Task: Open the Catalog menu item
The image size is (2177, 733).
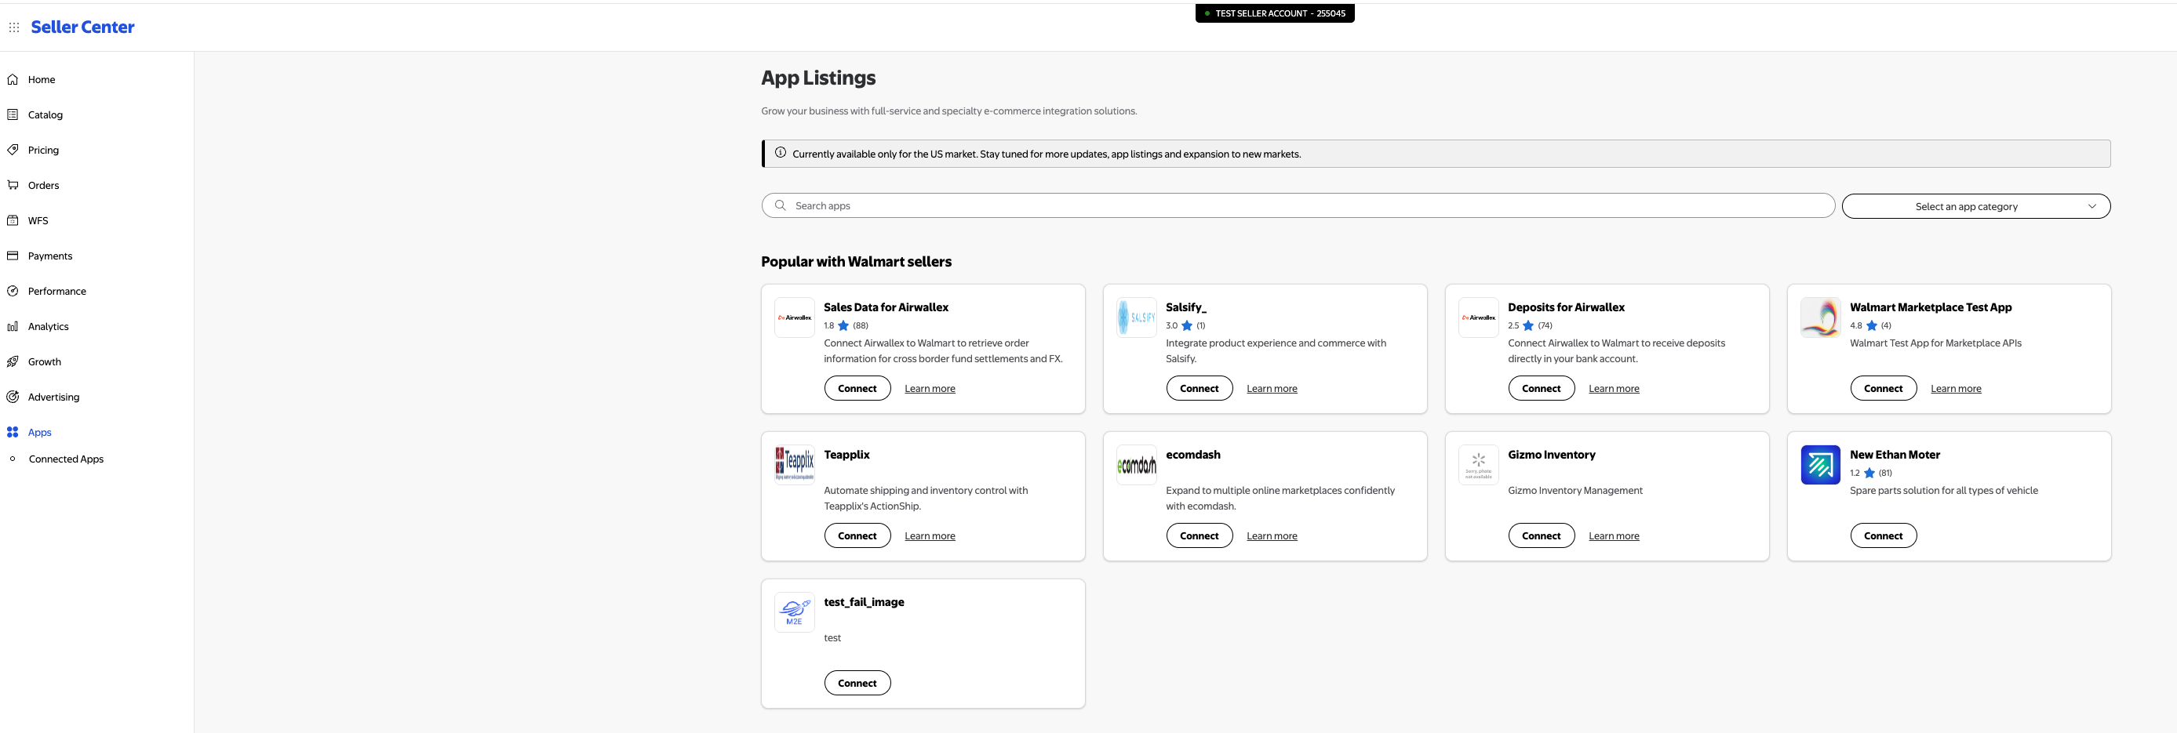Action: [x=45, y=114]
